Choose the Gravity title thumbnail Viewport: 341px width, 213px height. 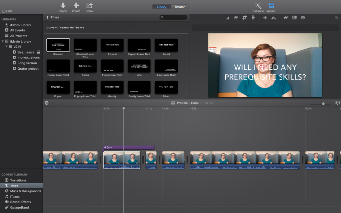pos(112,87)
